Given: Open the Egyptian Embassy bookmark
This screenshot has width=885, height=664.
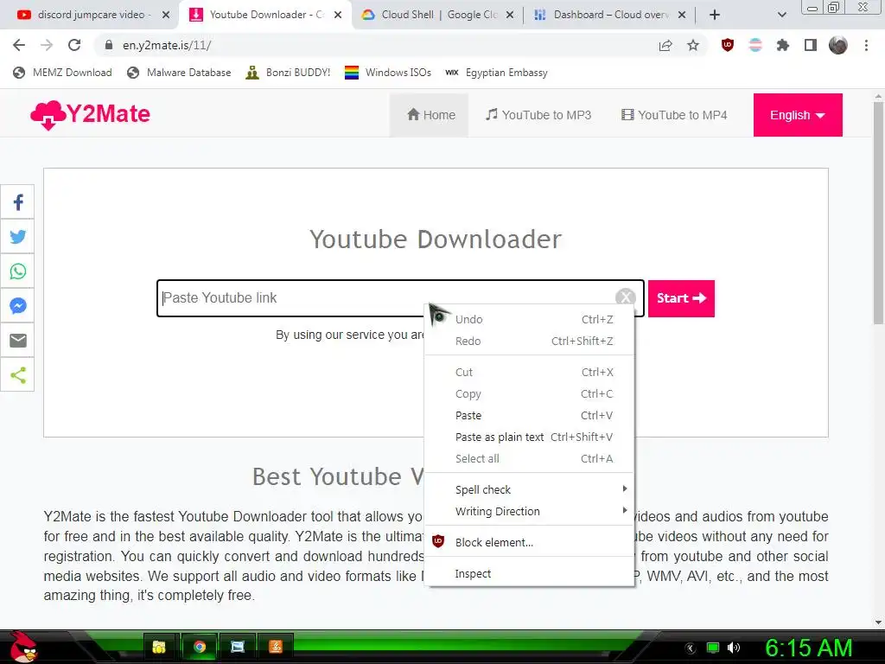Looking at the screenshot, I should tap(497, 73).
